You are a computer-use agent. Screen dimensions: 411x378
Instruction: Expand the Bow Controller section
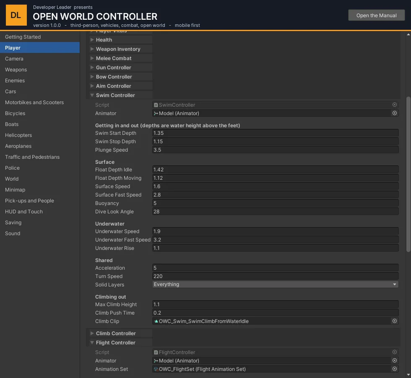tap(92, 76)
